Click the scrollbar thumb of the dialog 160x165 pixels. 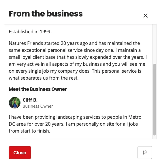pos(155,100)
